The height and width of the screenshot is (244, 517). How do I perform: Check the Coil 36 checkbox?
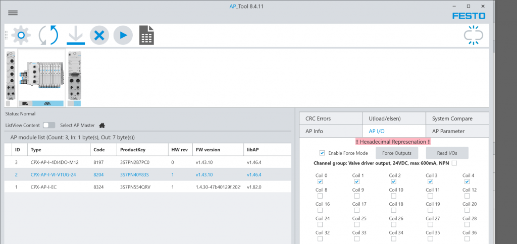coord(467,239)
